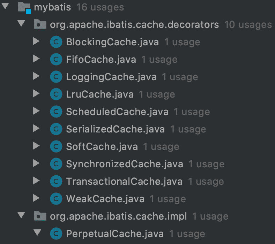Click the class icon of BlockingCache.java
Screen dimensions: 275x244
tap(56, 42)
